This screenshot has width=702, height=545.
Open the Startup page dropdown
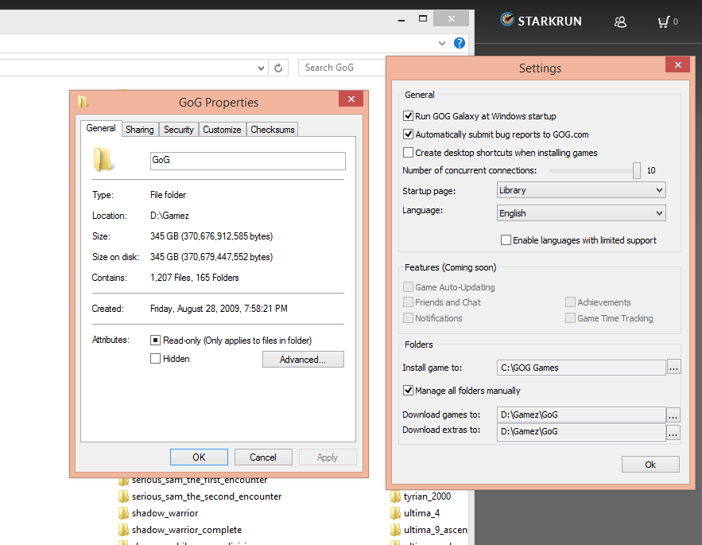[581, 190]
